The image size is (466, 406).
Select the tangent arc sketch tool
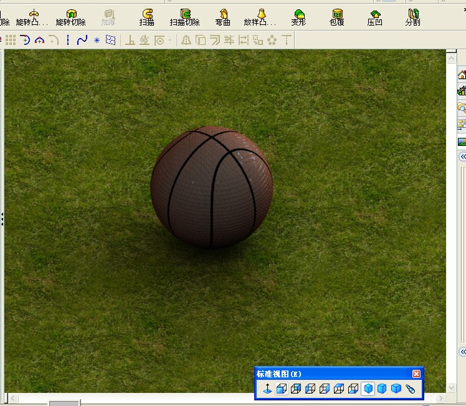tap(25, 40)
